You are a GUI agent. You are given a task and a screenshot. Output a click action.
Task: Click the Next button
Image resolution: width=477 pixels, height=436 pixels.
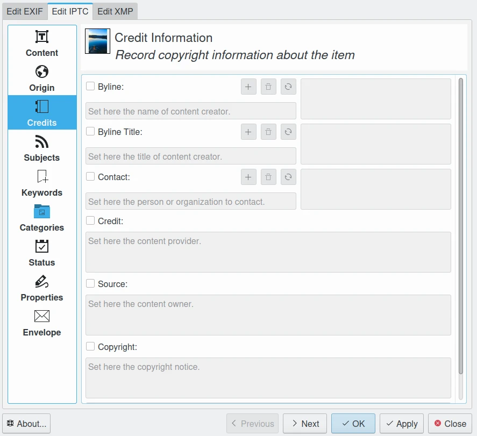coord(305,424)
